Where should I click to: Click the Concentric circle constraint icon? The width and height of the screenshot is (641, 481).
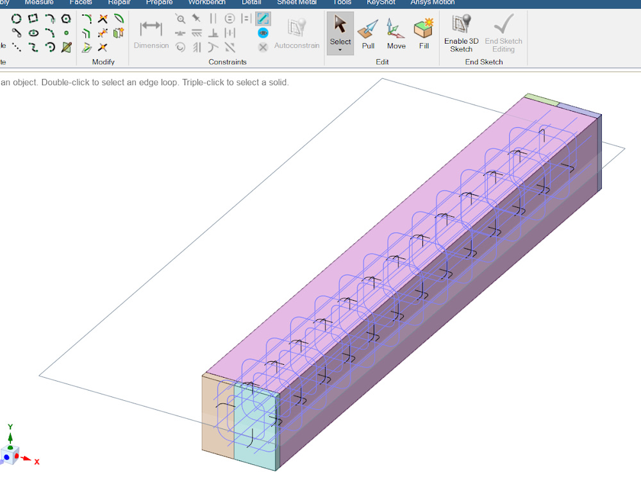[229, 19]
